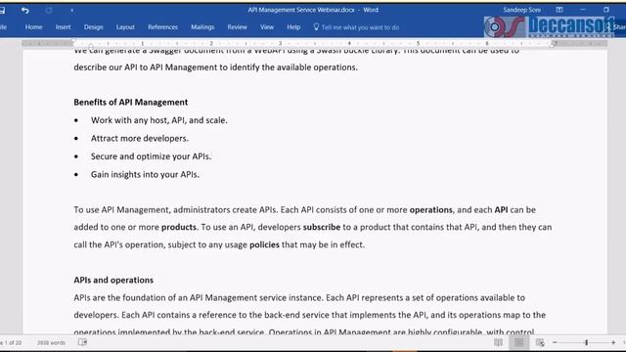Click the right indent marker on the ruler
This screenshot has height=352, width=626.
pos(553,45)
